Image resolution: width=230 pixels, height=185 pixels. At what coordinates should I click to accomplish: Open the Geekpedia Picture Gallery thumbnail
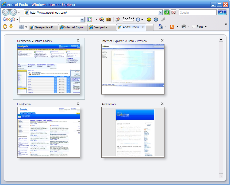[x=49, y=69]
